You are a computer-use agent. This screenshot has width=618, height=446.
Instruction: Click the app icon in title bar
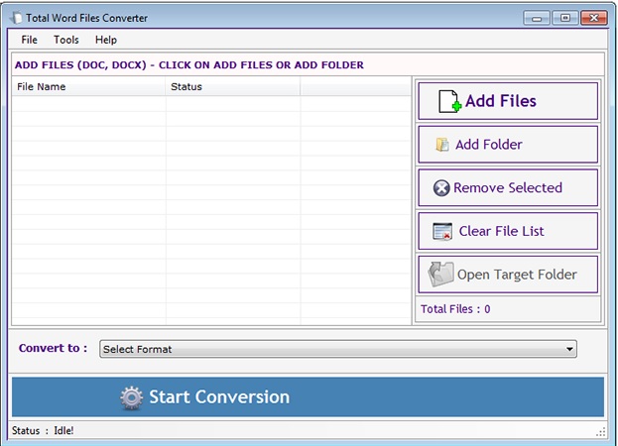click(x=15, y=18)
